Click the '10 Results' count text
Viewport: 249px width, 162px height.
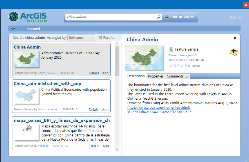pos(106,38)
